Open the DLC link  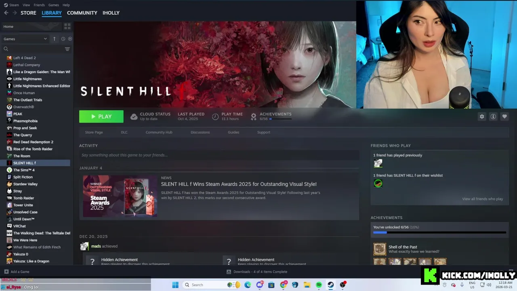[x=124, y=132]
